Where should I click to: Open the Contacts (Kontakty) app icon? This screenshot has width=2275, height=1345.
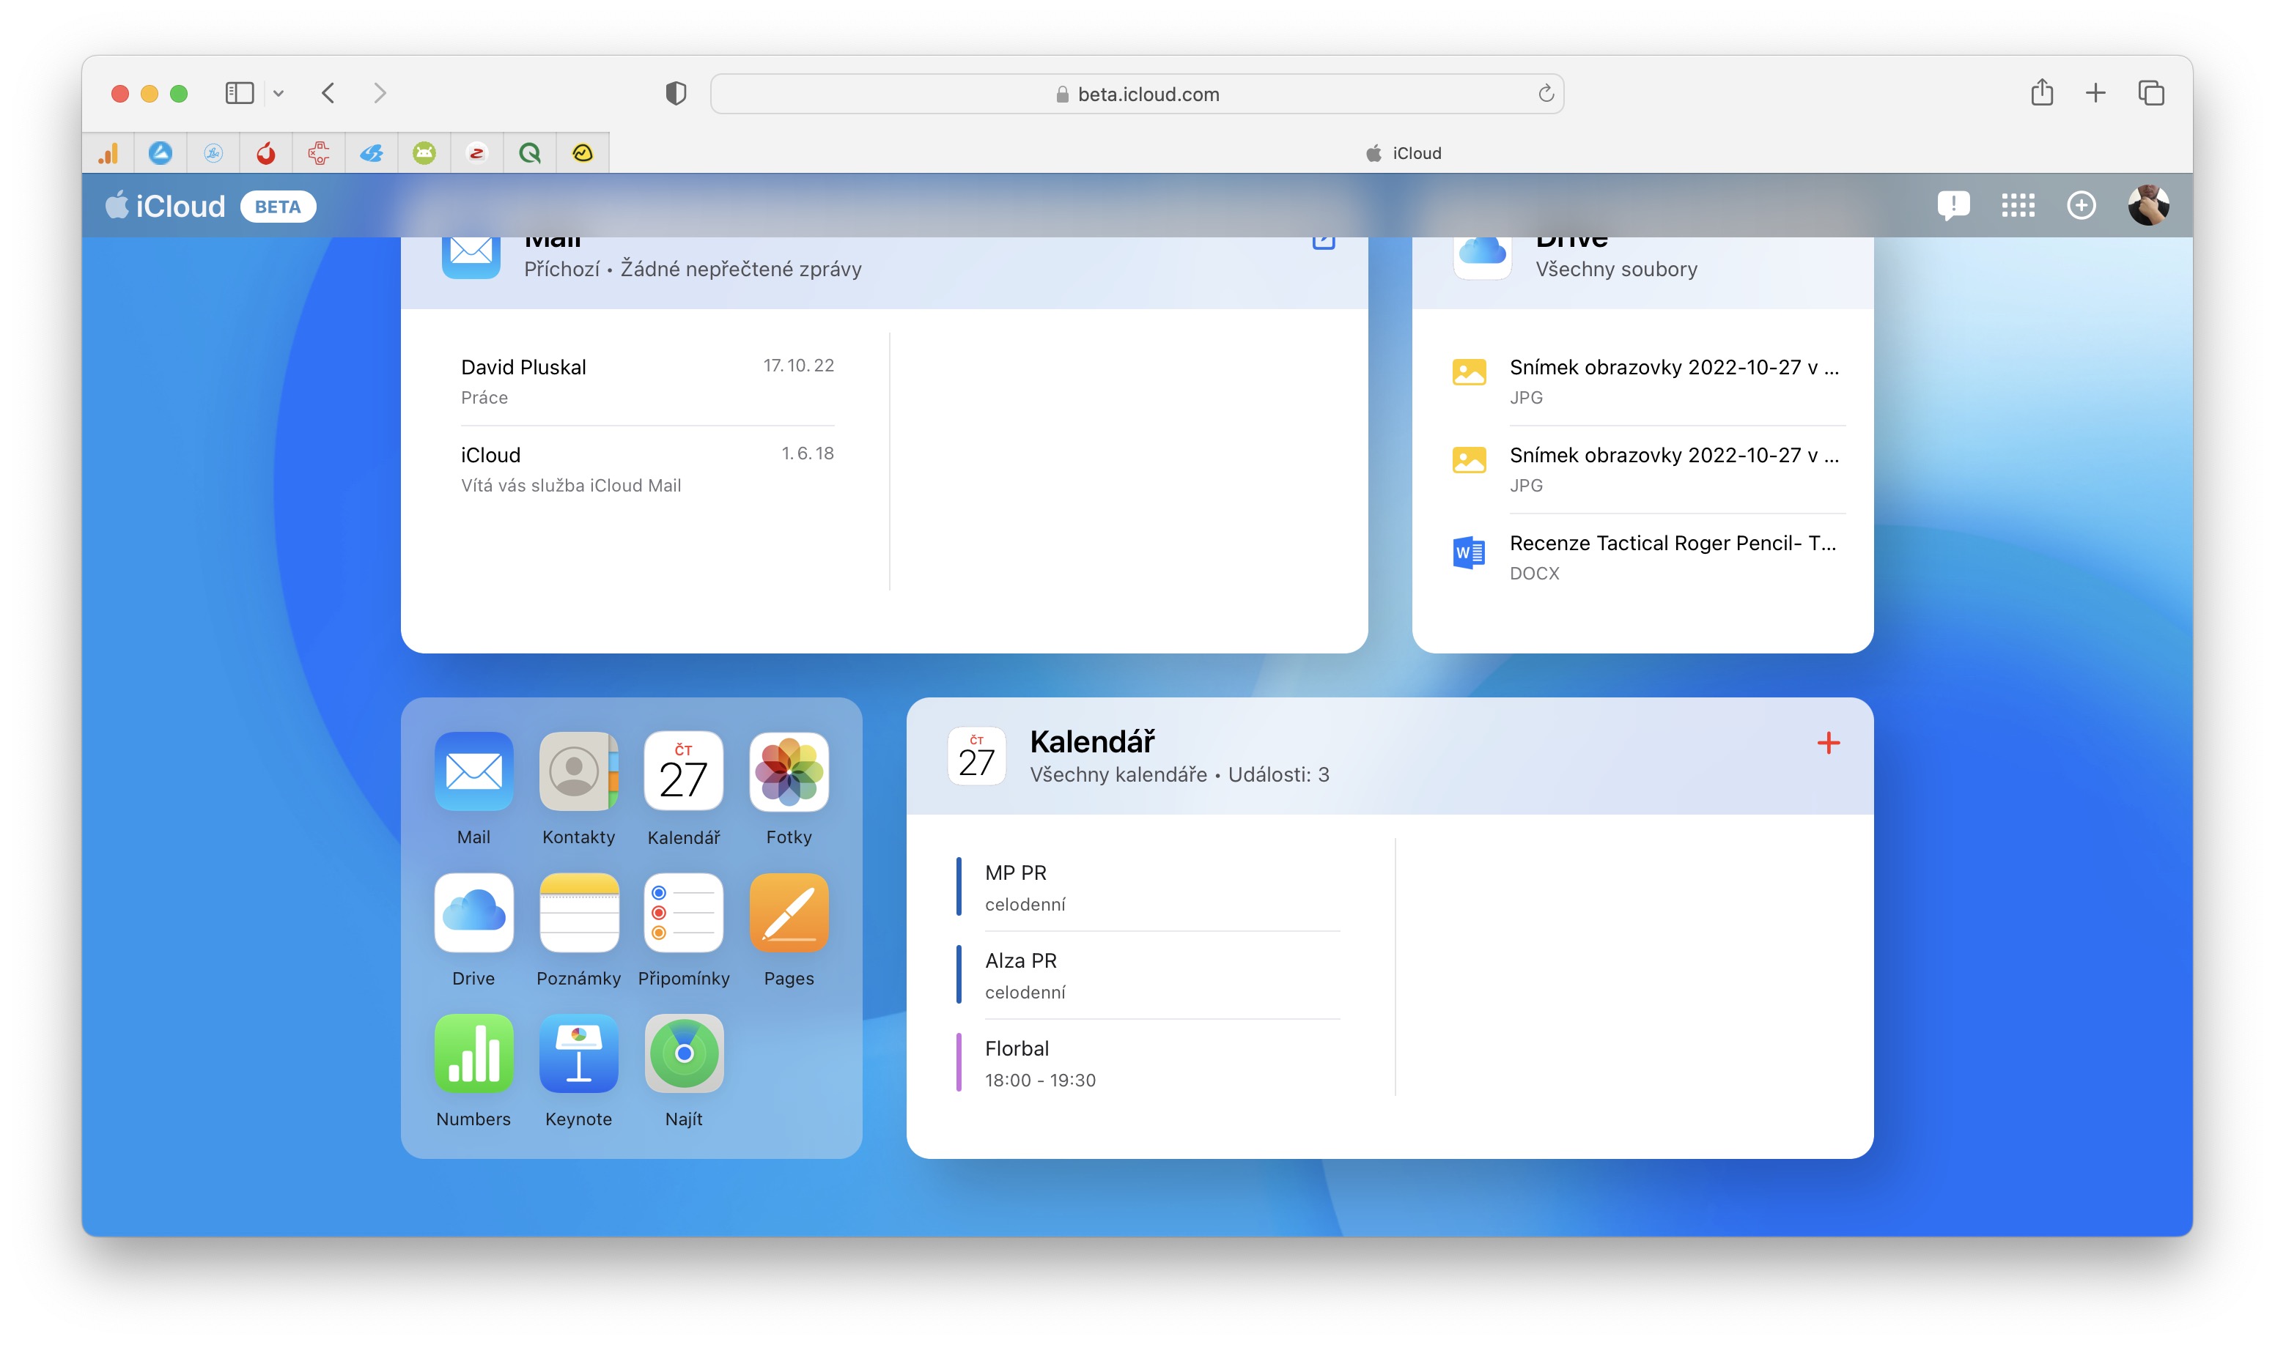578,771
